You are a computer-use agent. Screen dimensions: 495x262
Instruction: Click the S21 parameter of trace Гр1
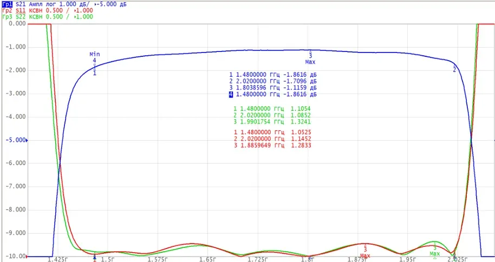tap(21, 4)
